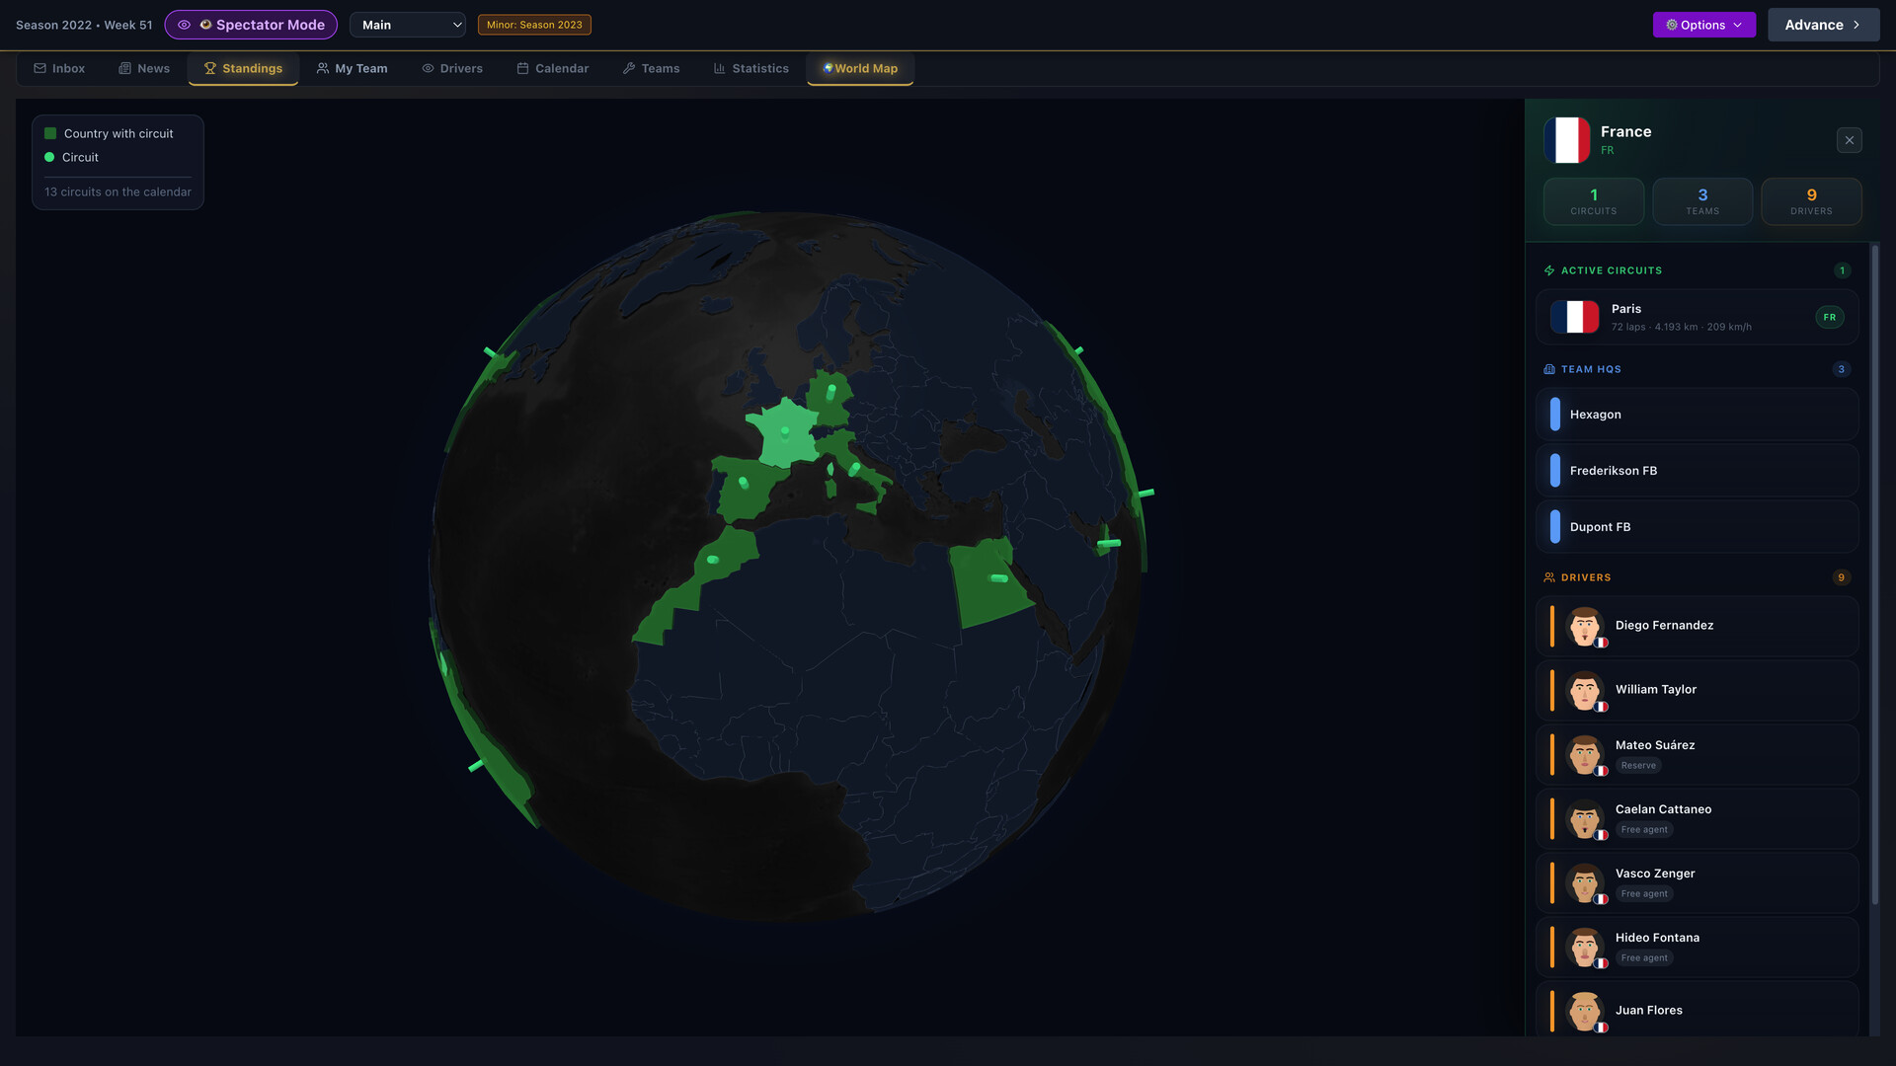Click the Germany circuit marker on globe
This screenshot has height=1066, width=1896.
831,392
